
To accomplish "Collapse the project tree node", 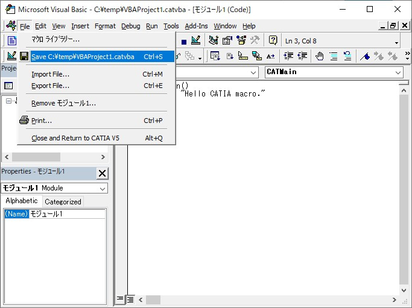I will pos(8,101).
